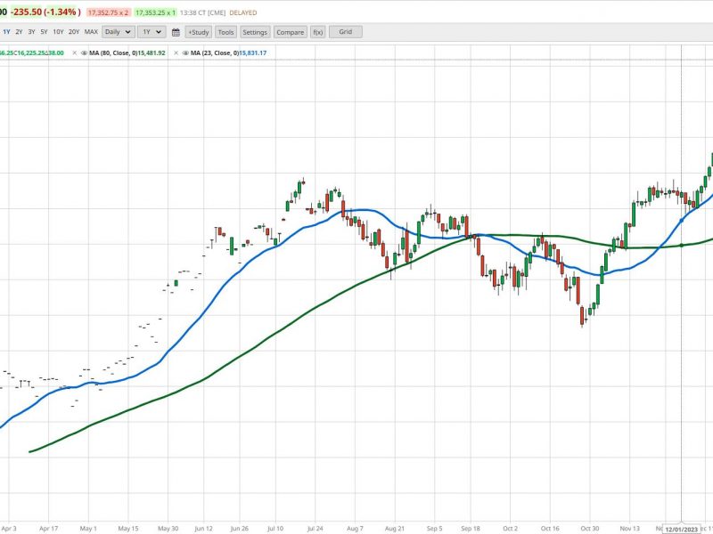Expand the 1Y period dropdown
713x534 pixels.
point(152,32)
